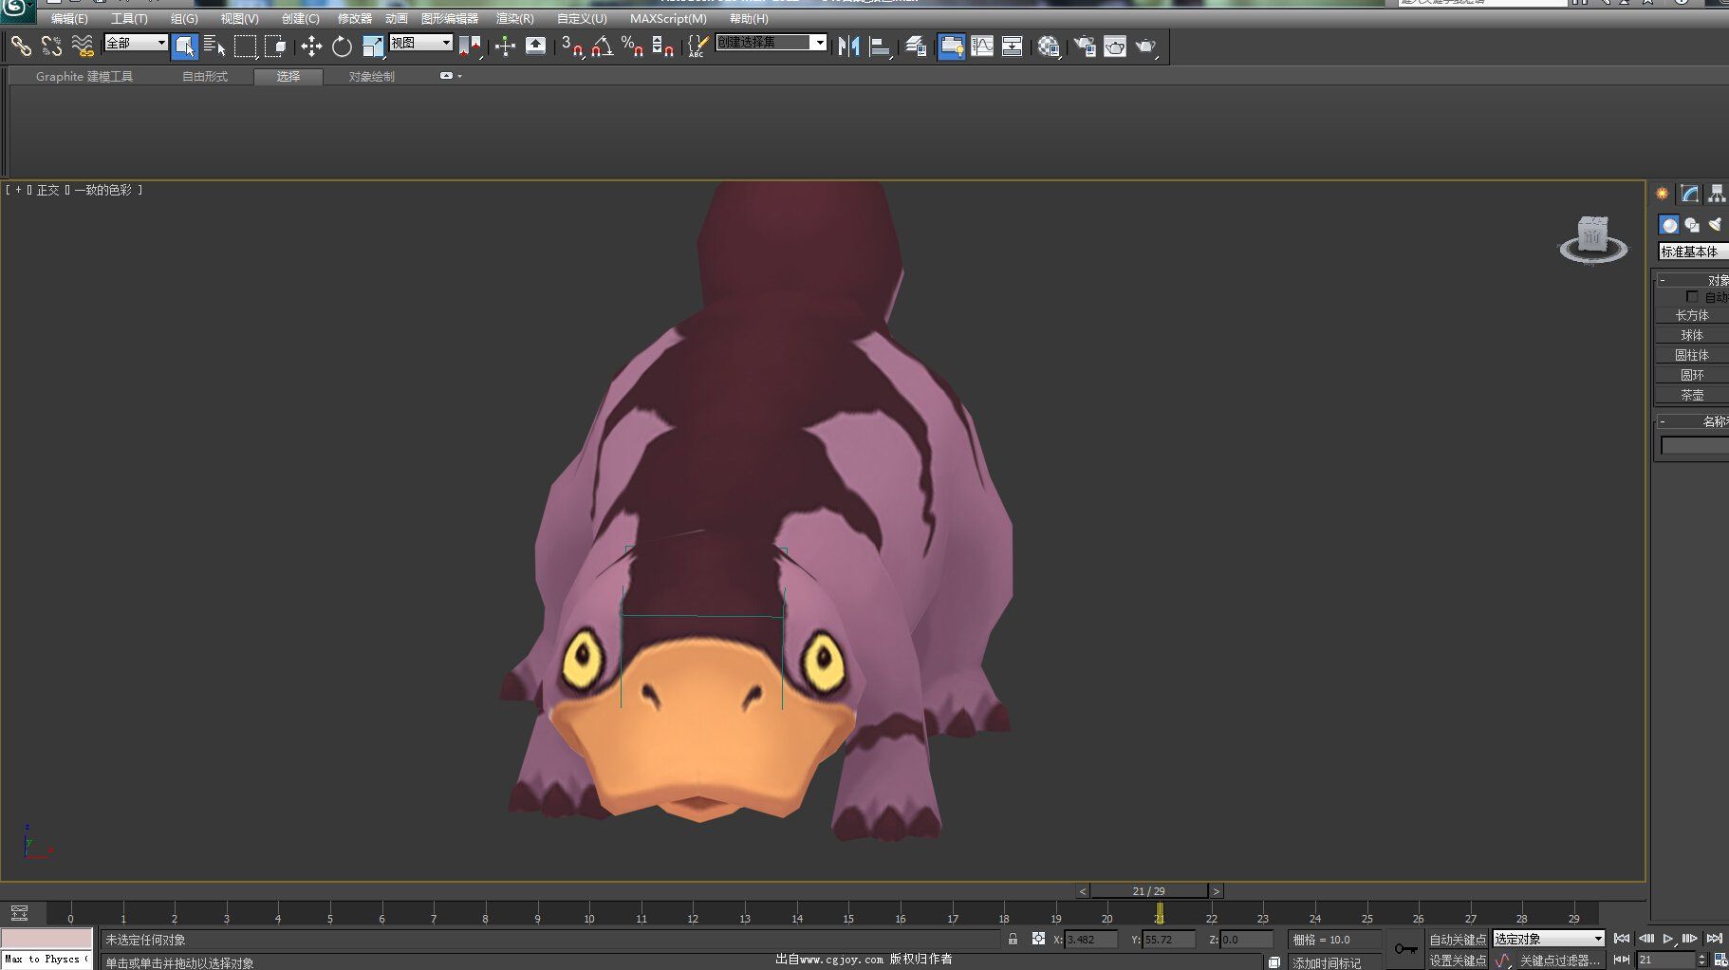The image size is (1729, 970).
Task: Toggle the 3D Snaps button
Action: click(x=571, y=46)
